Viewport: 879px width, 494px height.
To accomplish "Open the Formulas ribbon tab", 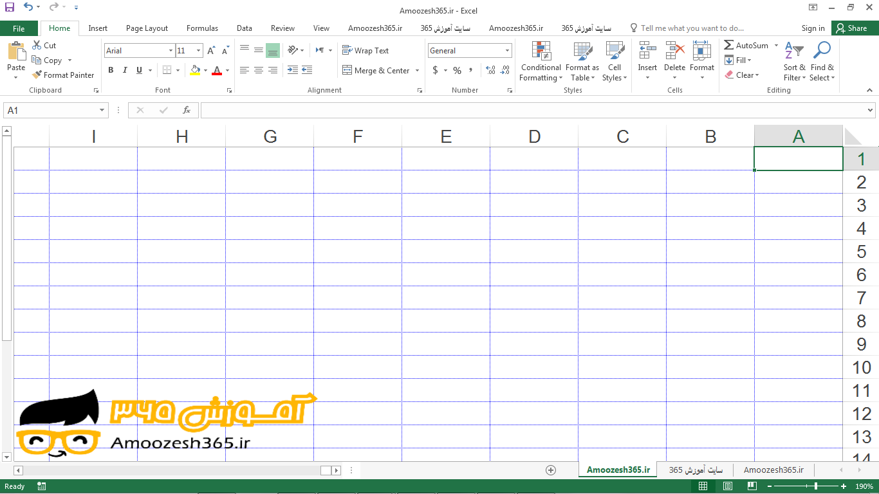I will pyautogui.click(x=202, y=28).
